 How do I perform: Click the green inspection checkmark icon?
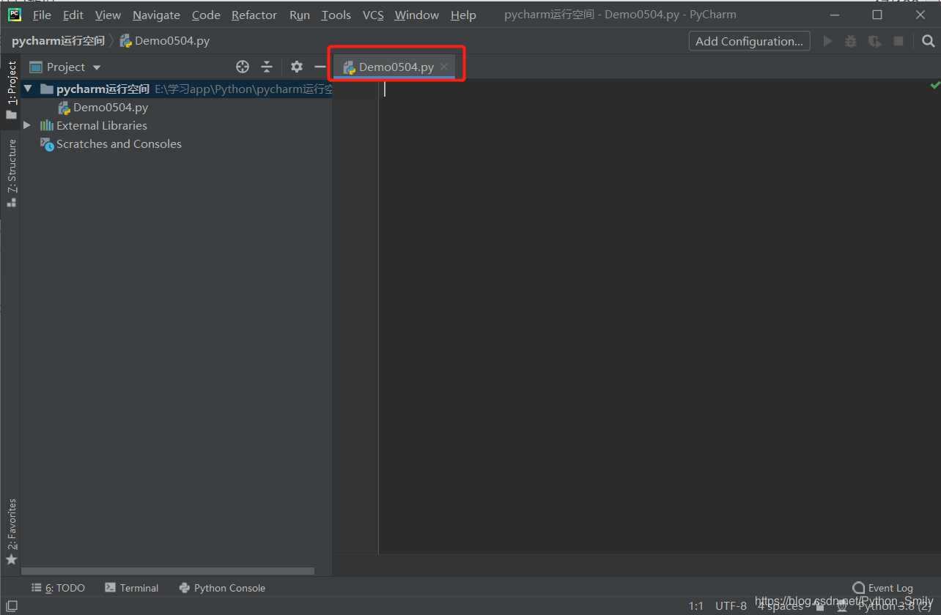pos(935,86)
